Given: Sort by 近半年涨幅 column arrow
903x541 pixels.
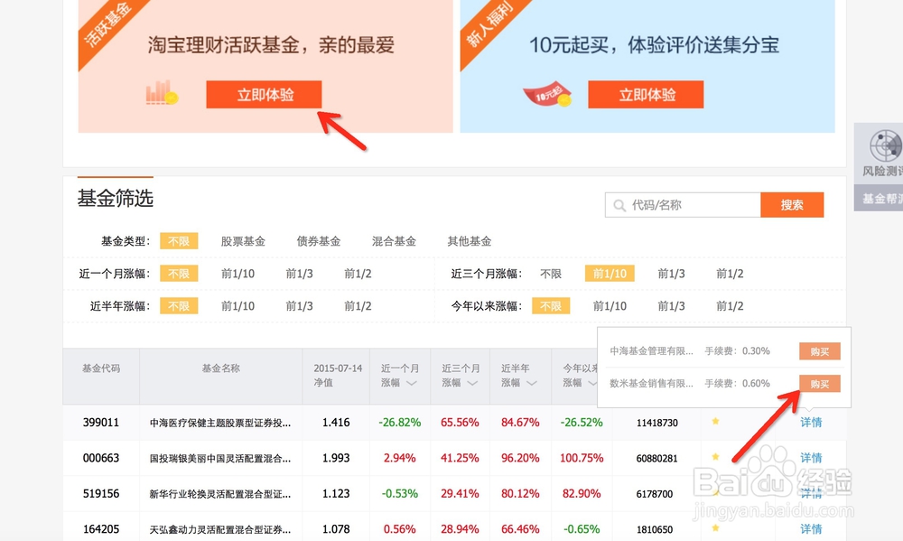Looking at the screenshot, I should 532,383.
